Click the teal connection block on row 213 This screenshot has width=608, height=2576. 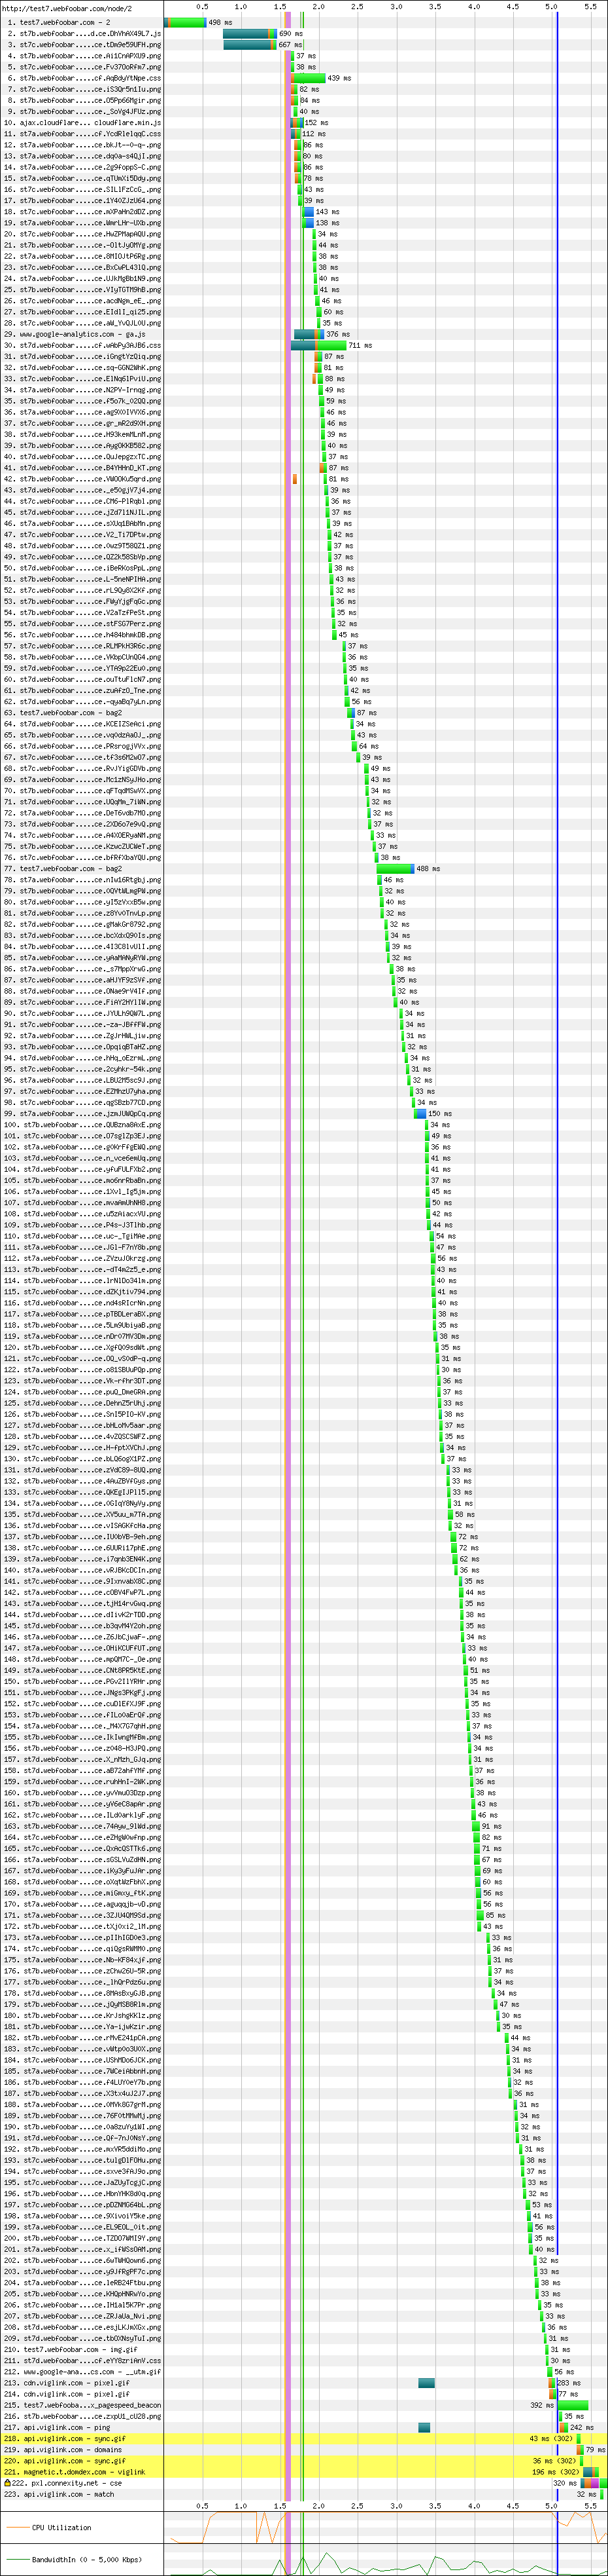coord(426,2383)
